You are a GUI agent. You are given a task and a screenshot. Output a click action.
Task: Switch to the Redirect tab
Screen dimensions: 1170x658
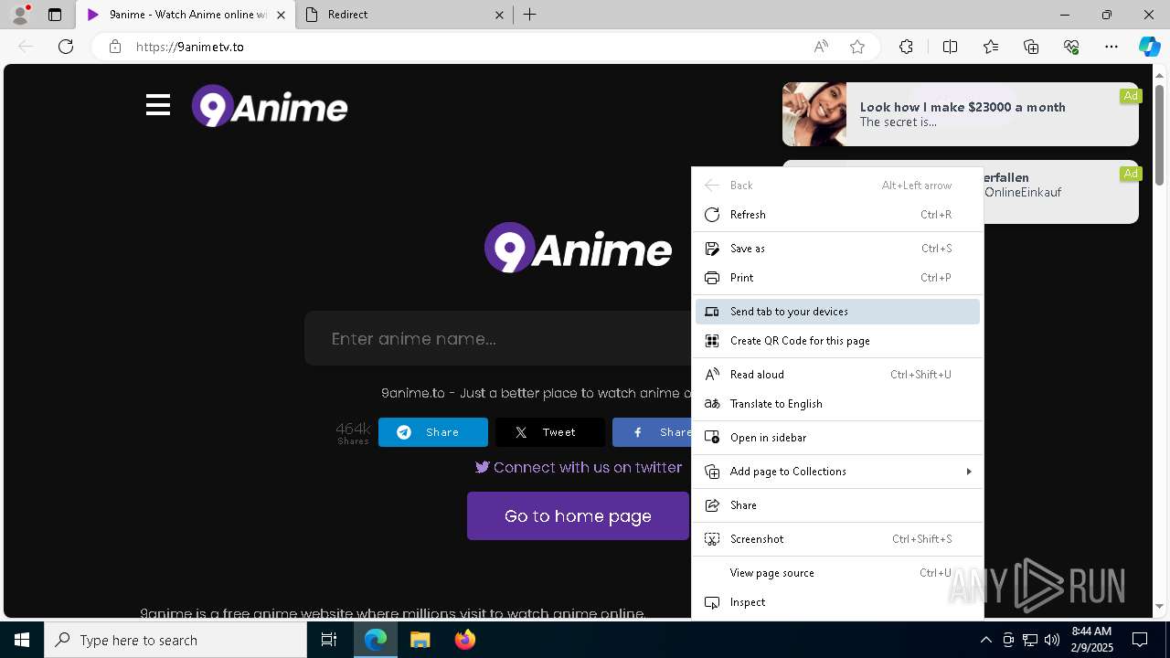point(404,15)
